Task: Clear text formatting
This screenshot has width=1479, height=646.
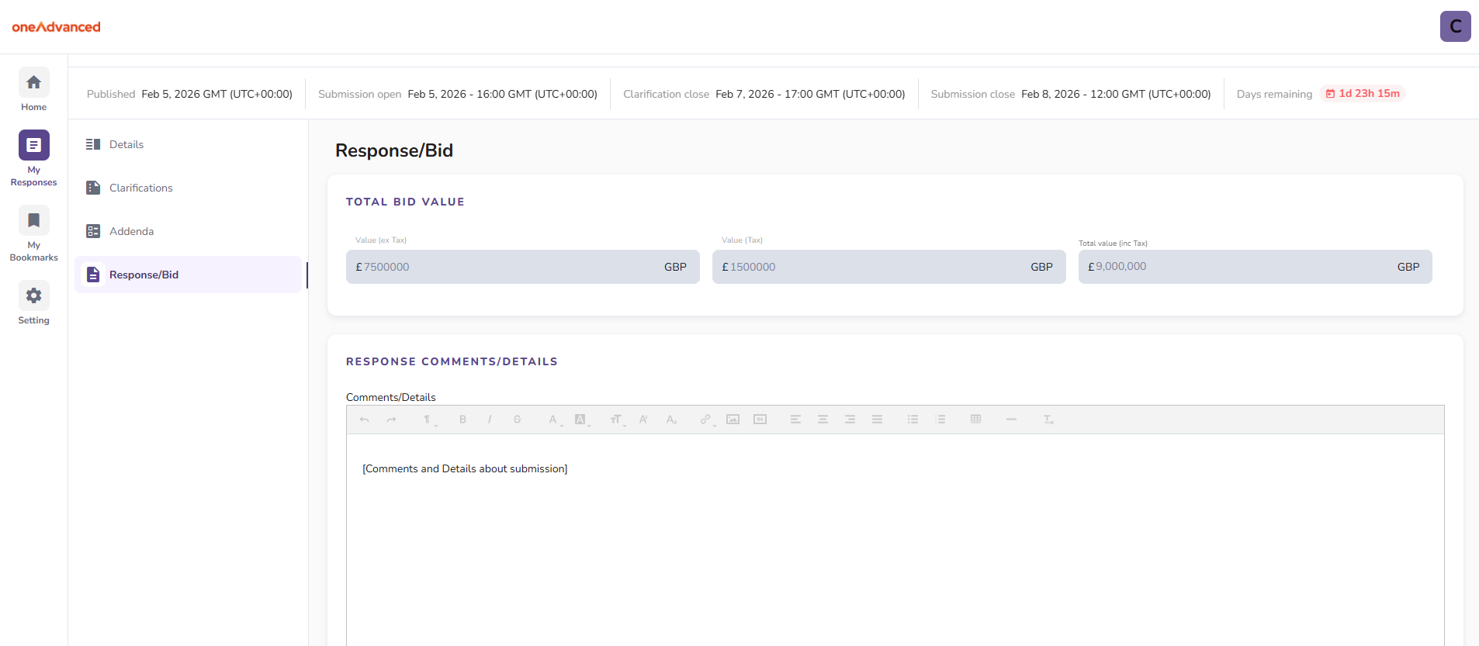Action: [1048, 420]
